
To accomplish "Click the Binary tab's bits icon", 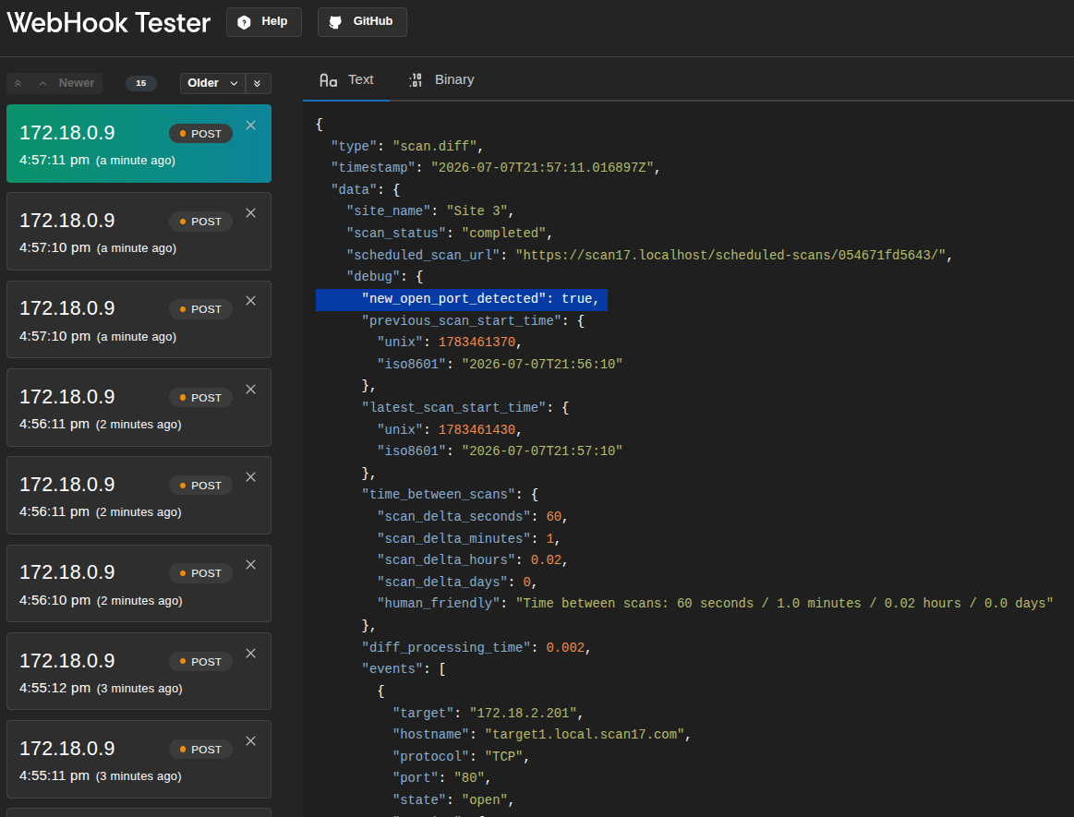I will tap(415, 80).
